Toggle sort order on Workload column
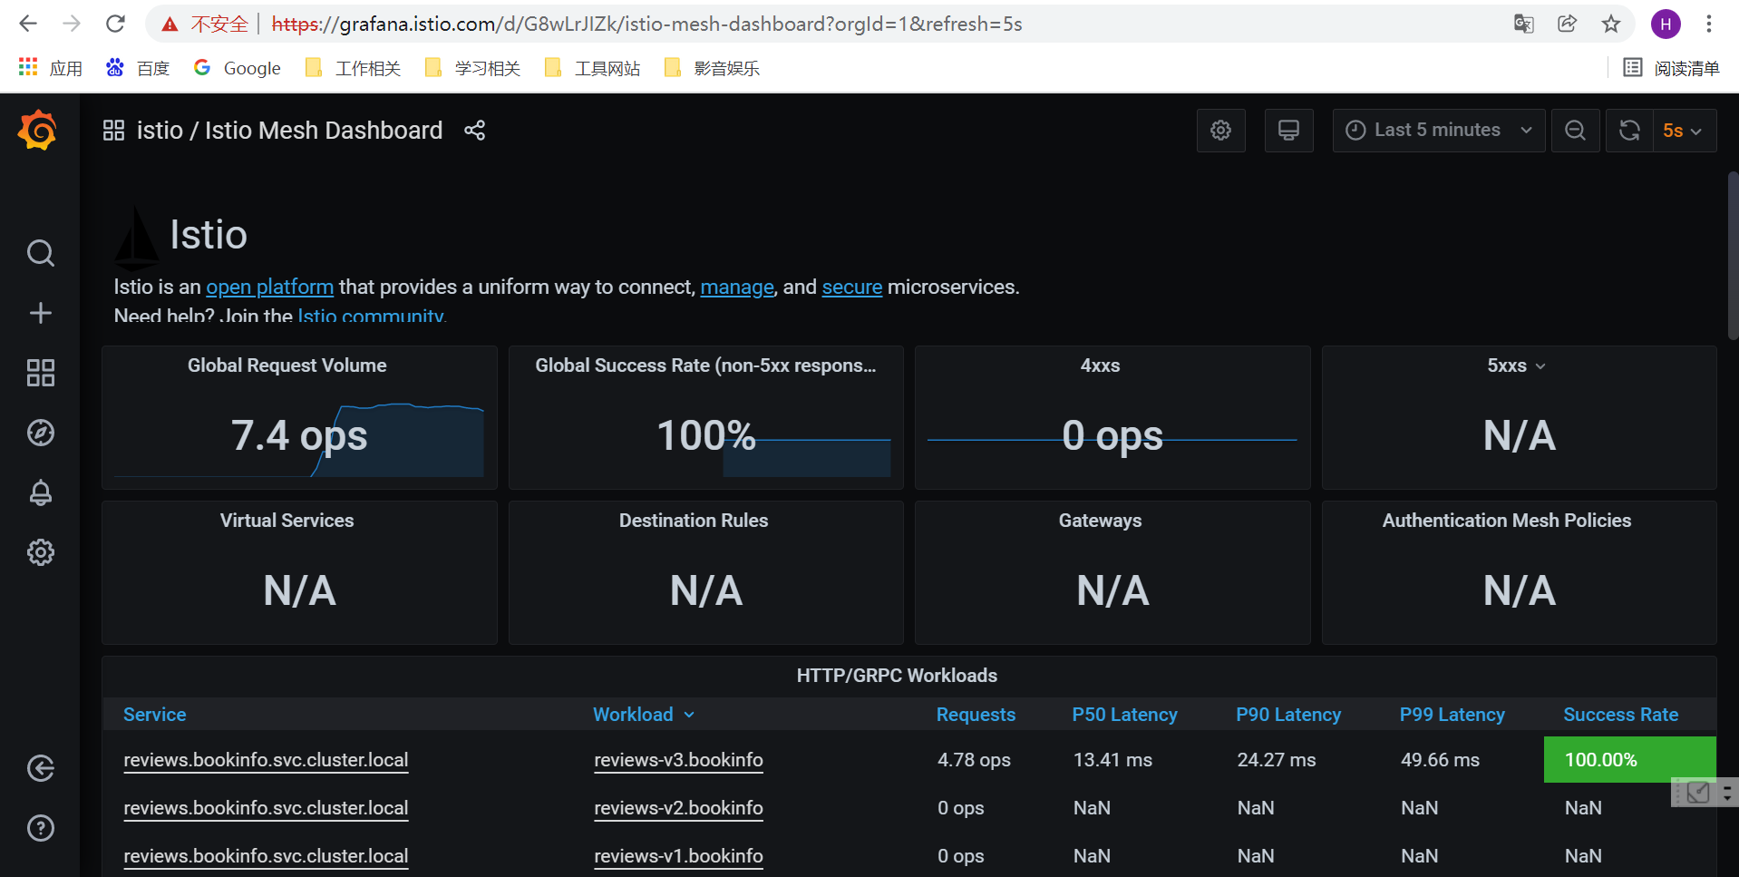This screenshot has width=1739, height=877. tap(644, 715)
